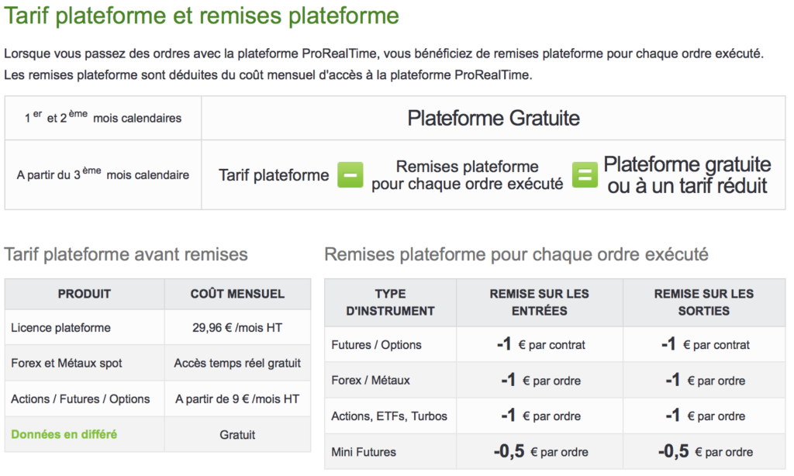Click the Tarif plateforme label beside minus

pyautogui.click(x=274, y=175)
